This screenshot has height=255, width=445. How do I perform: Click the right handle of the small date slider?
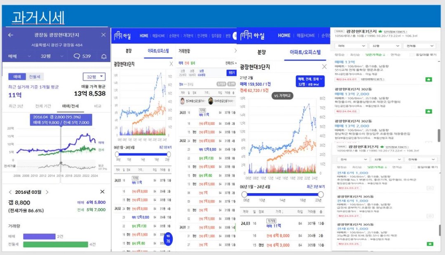pyautogui.click(x=169, y=154)
